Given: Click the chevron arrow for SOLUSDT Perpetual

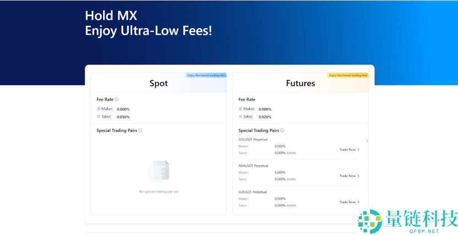Looking at the screenshot, I should pos(359,150).
